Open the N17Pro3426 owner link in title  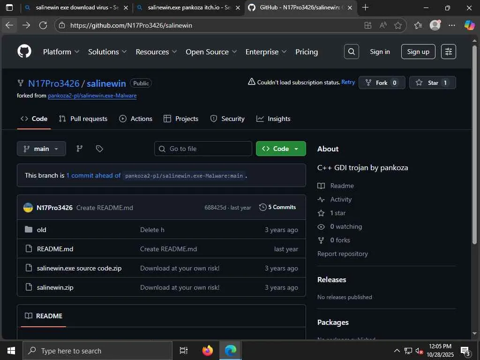(x=53, y=83)
